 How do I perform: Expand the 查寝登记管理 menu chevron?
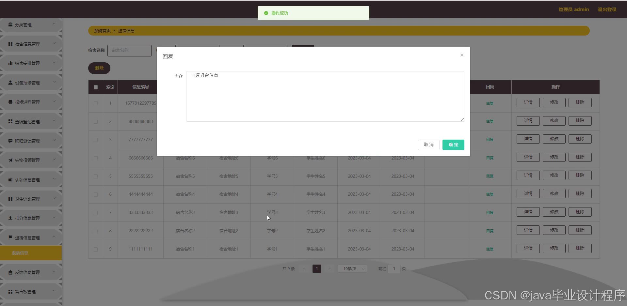click(54, 121)
